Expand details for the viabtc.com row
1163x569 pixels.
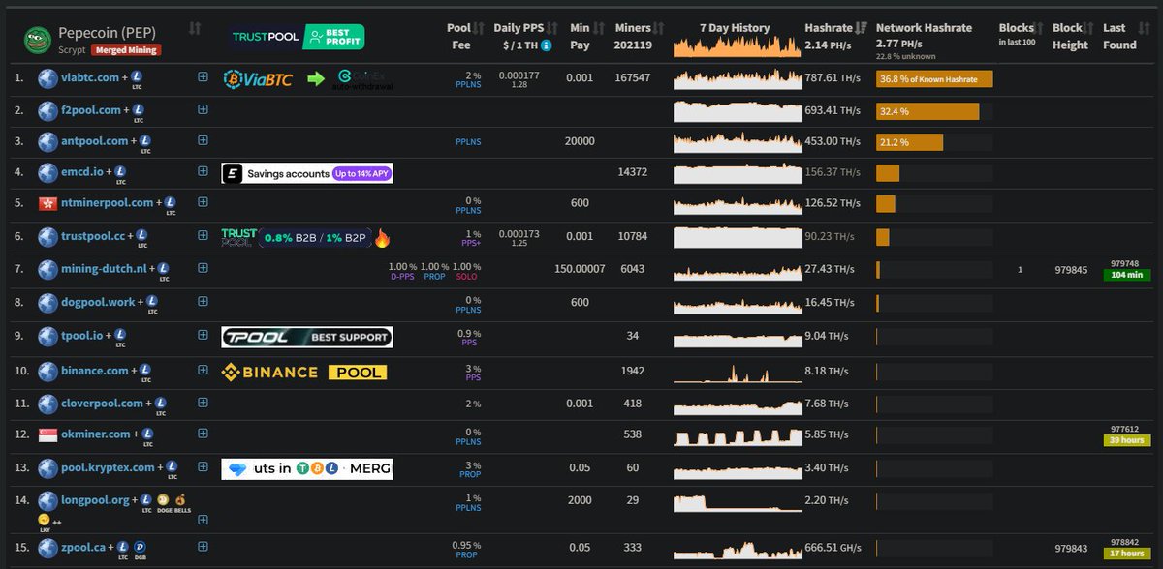pos(203,76)
